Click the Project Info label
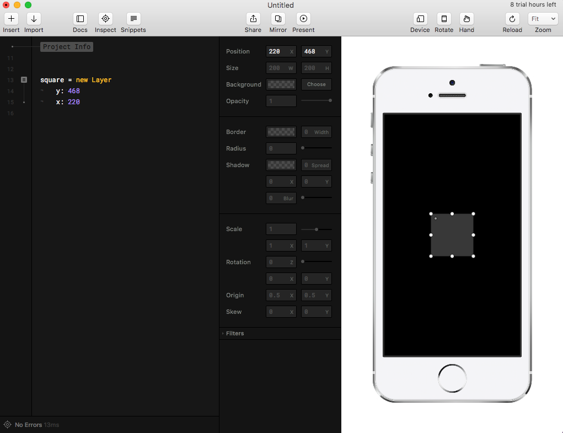Viewport: 563px width, 433px height. [66, 47]
